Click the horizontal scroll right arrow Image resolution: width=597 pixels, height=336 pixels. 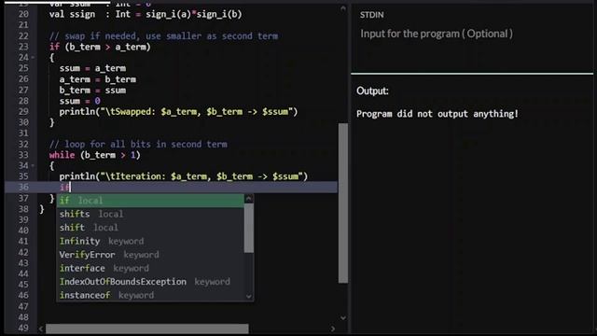(x=333, y=329)
